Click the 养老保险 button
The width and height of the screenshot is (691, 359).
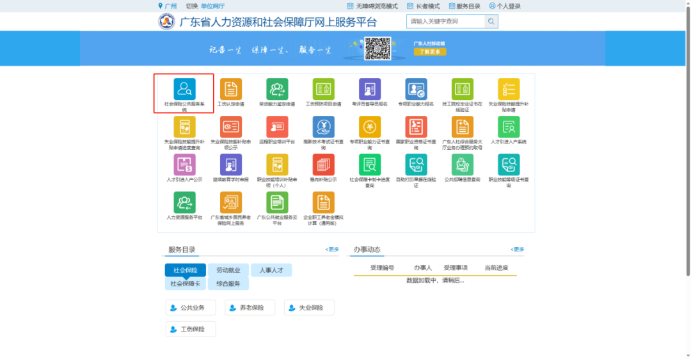(250, 307)
